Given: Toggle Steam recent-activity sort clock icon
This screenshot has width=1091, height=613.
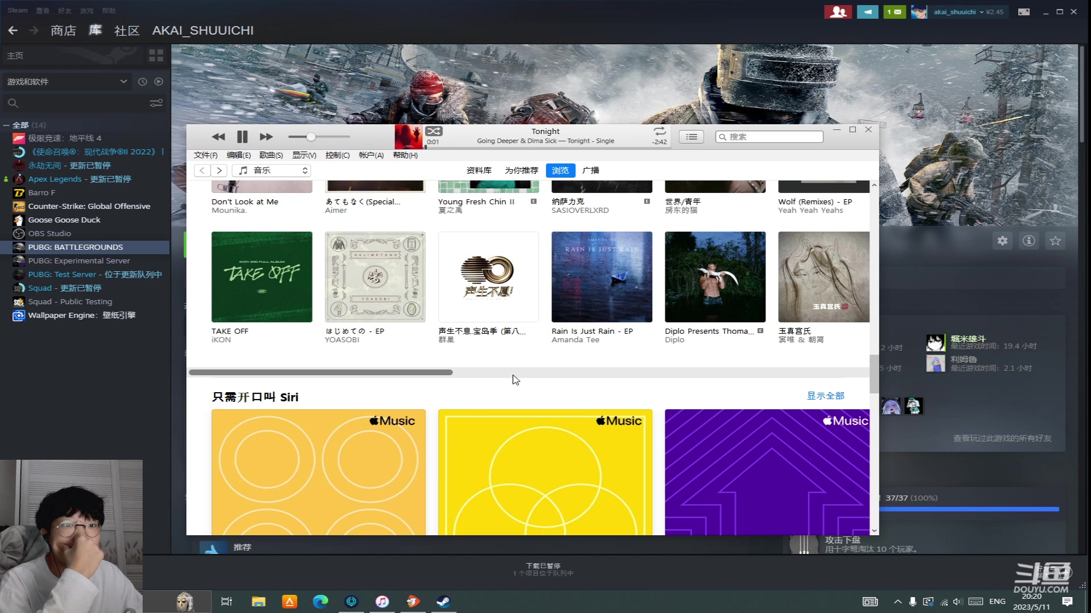Looking at the screenshot, I should pos(143,82).
